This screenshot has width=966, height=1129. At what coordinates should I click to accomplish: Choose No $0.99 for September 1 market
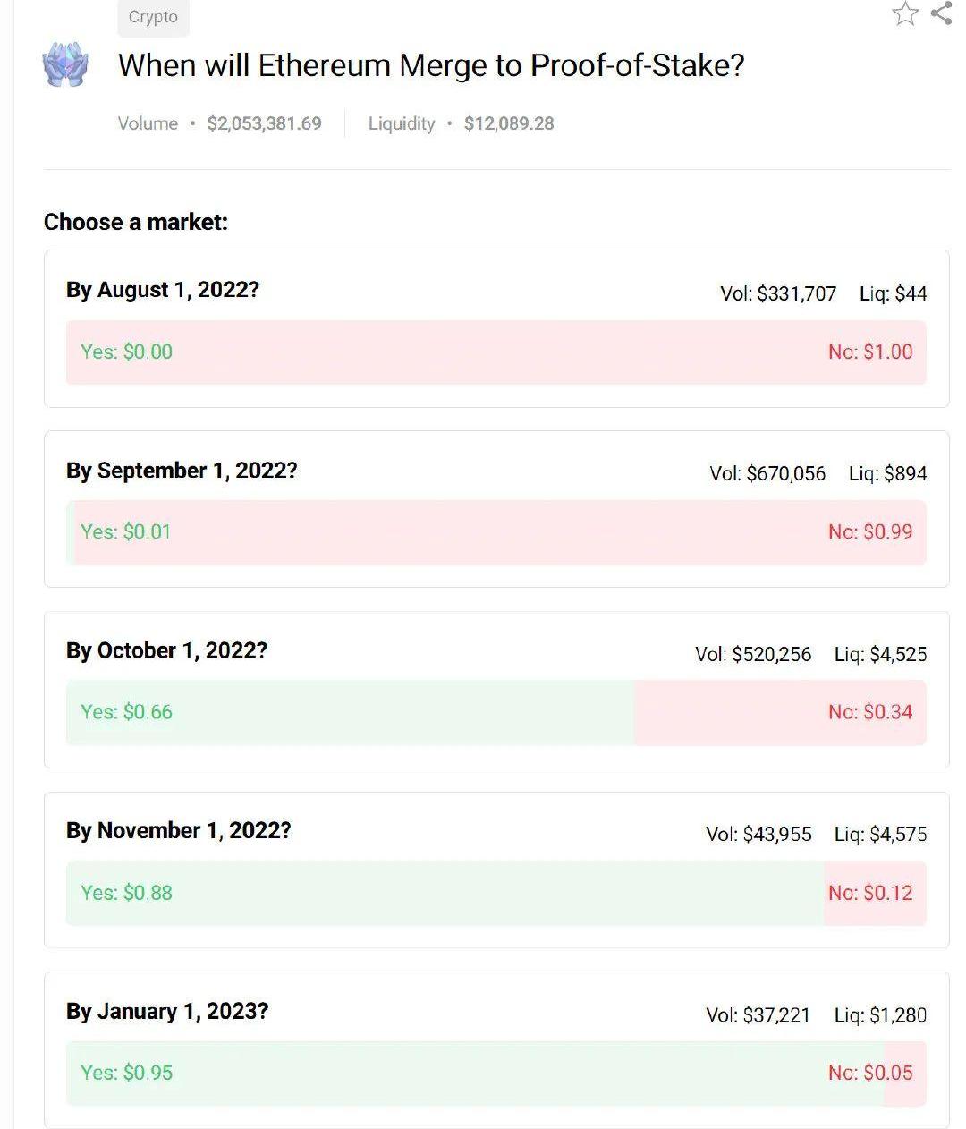pyautogui.click(x=870, y=532)
